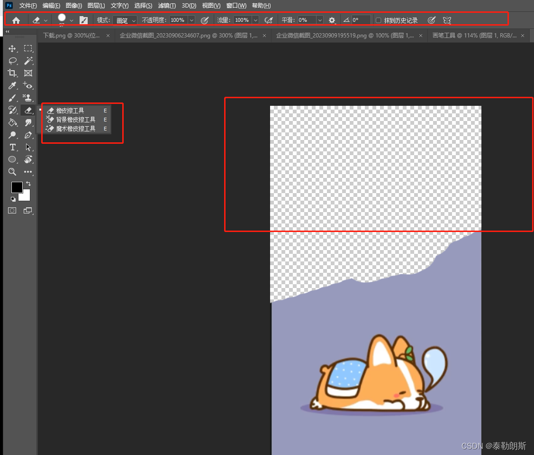
Task: Open the Edit Toolbar three-dots menu
Action: pyautogui.click(x=28, y=172)
